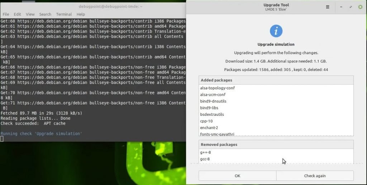The width and height of the screenshot is (367, 185).
Task: Click the Get:71 non-free i386 line
Action: pyautogui.click(x=93, y=103)
